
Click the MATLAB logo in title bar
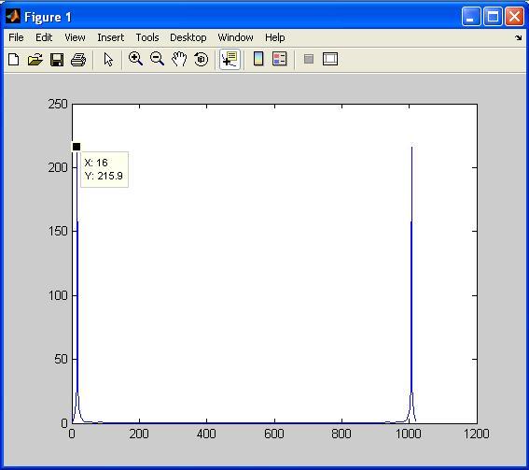[x=13, y=16]
